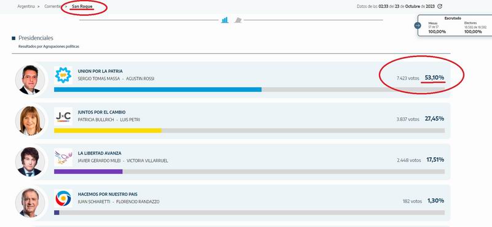Open Javier Milei's candidate photo

click(30, 161)
